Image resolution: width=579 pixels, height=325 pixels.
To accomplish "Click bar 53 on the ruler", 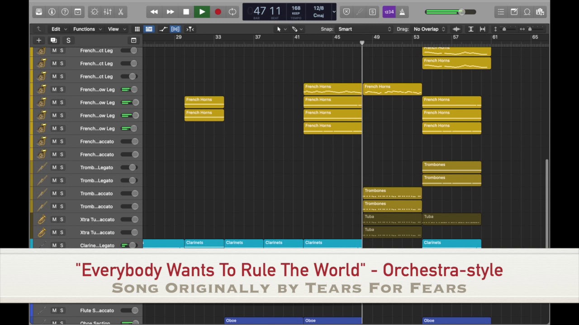I will point(416,37).
